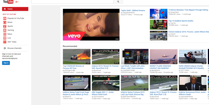Screen dimensions: 209x105
Task: Open Worst Plane Crashes video thumbnail
Action: [x=164, y=57]
